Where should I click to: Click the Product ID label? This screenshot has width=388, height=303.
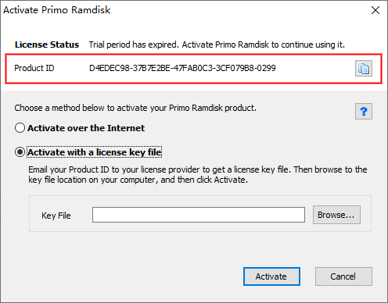point(34,68)
